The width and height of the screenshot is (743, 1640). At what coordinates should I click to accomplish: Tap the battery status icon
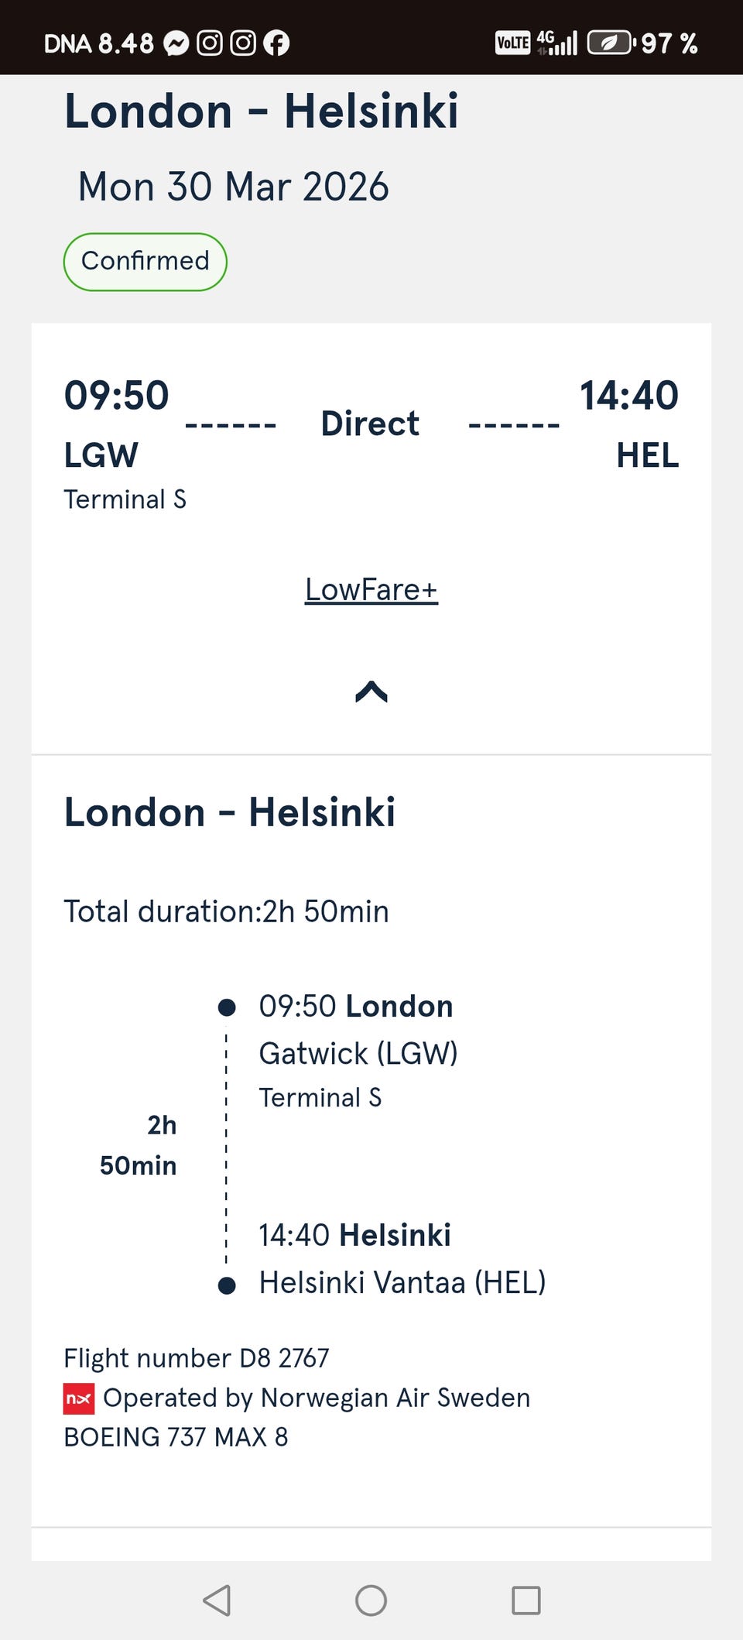pyautogui.click(x=611, y=43)
